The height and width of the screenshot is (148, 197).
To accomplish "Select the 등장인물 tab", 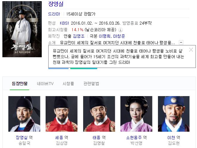I will pyautogui.click(x=20, y=84).
